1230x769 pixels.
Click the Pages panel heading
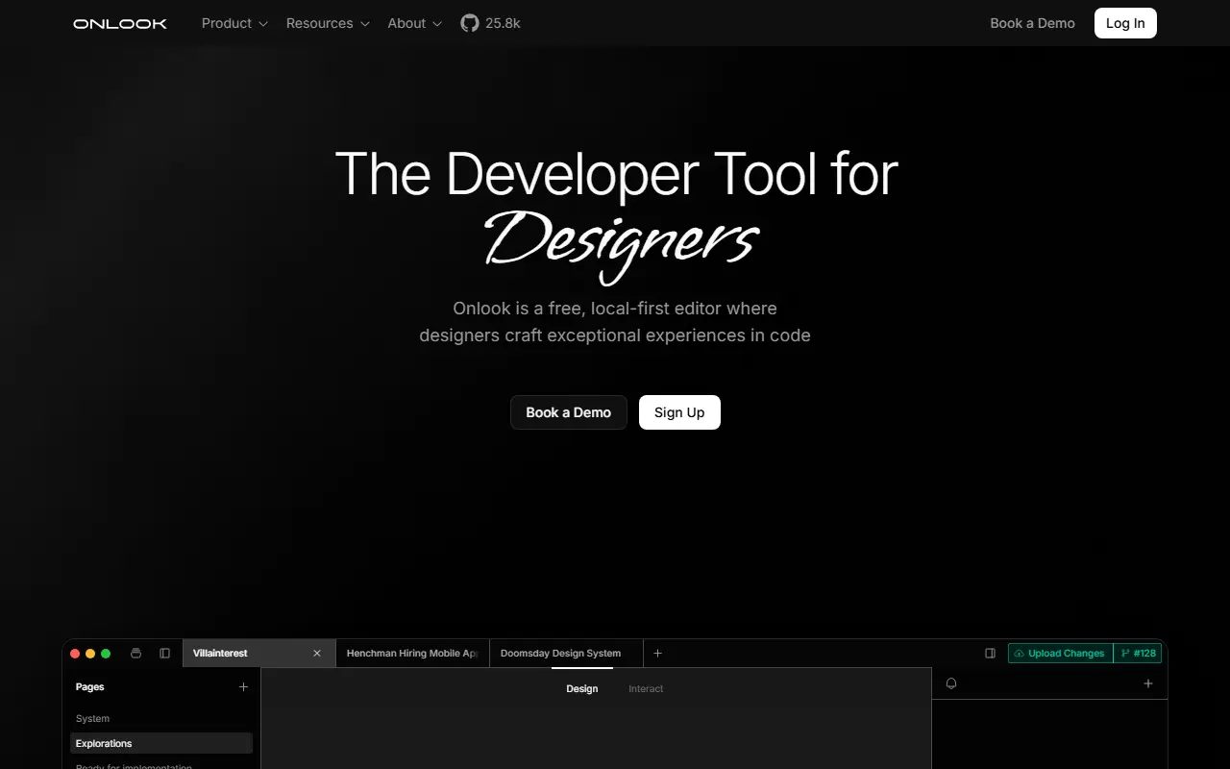click(x=90, y=687)
